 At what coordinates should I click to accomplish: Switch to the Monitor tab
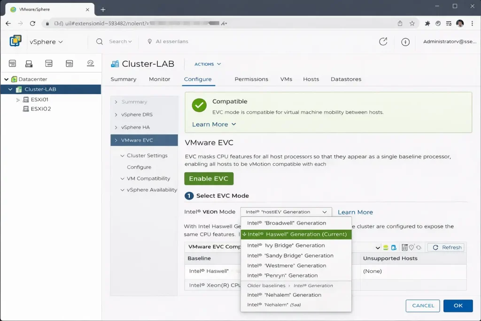pyautogui.click(x=160, y=79)
